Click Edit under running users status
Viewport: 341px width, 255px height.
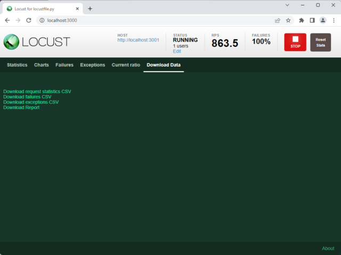(177, 52)
